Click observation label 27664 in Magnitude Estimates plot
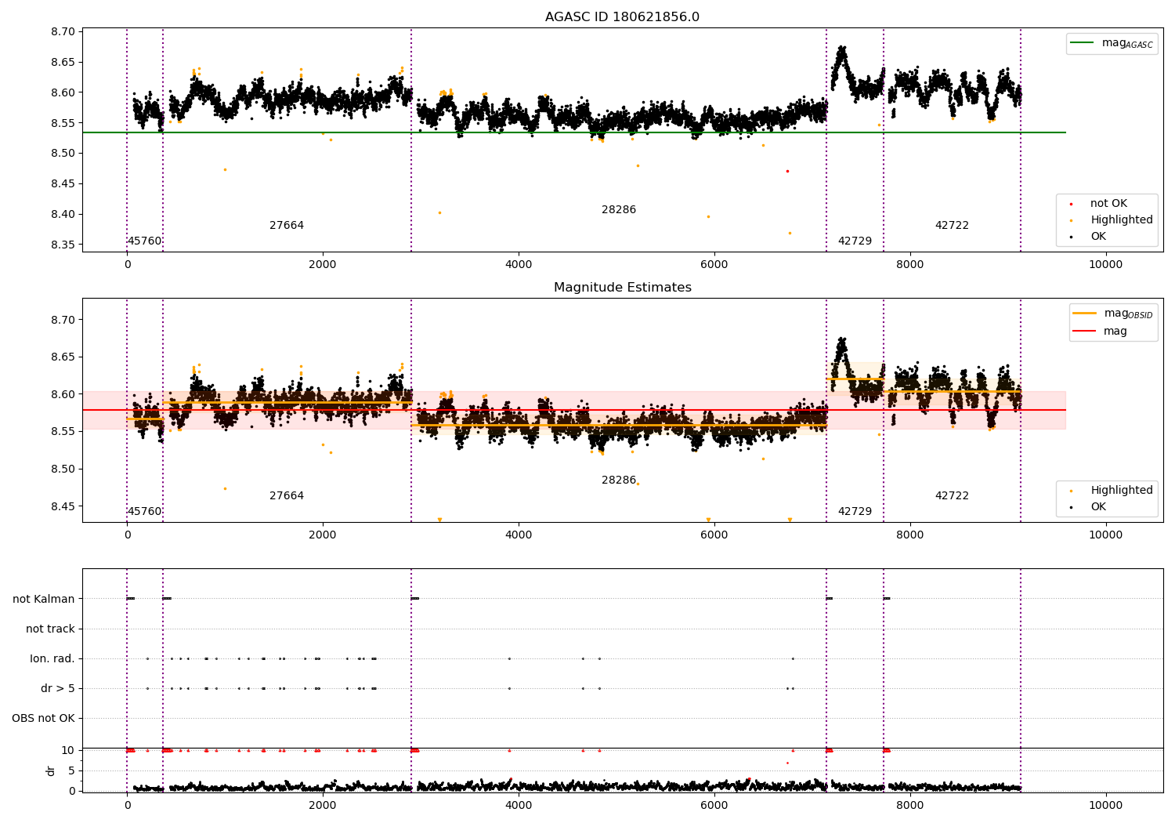The width and height of the screenshot is (1175, 823). coord(287,496)
